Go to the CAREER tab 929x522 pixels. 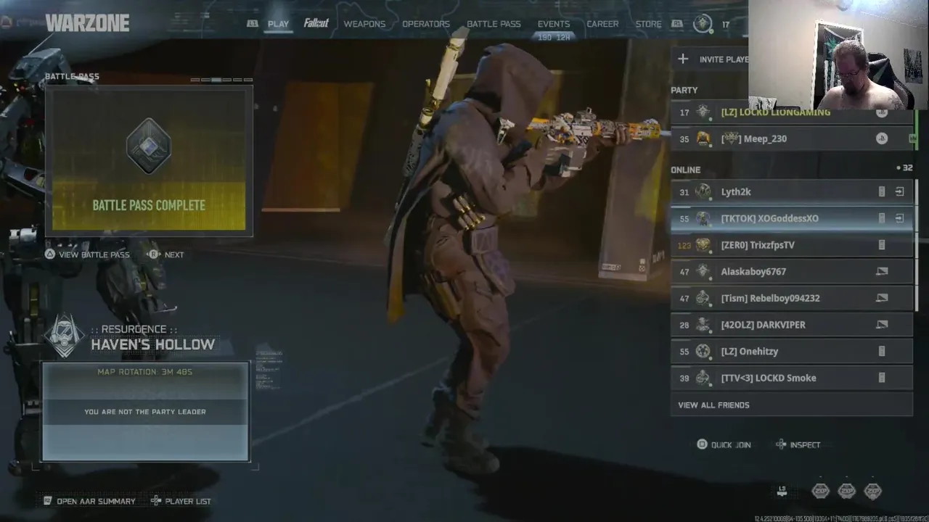pos(602,24)
